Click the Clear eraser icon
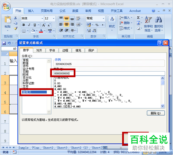 138,28
